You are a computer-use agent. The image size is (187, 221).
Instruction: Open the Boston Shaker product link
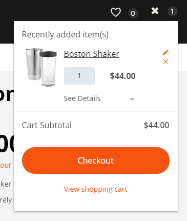(x=92, y=54)
